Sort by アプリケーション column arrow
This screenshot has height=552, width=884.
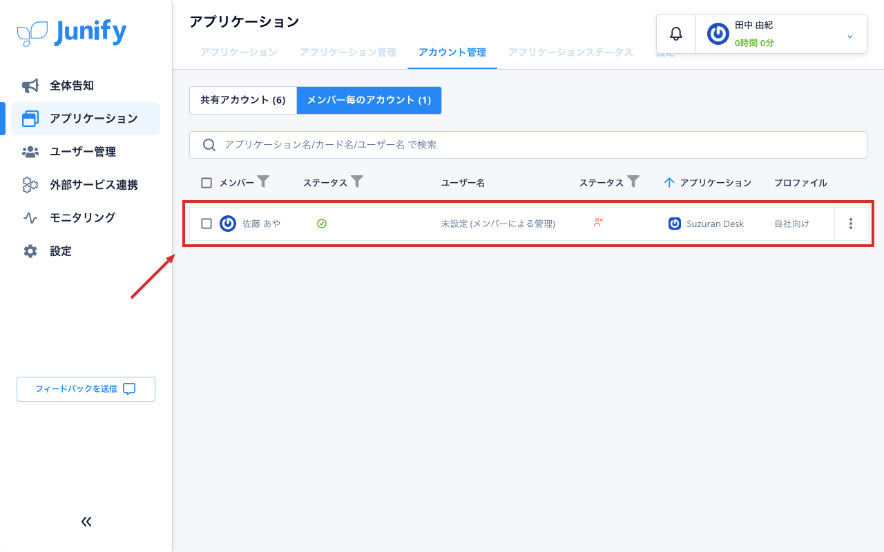(669, 183)
